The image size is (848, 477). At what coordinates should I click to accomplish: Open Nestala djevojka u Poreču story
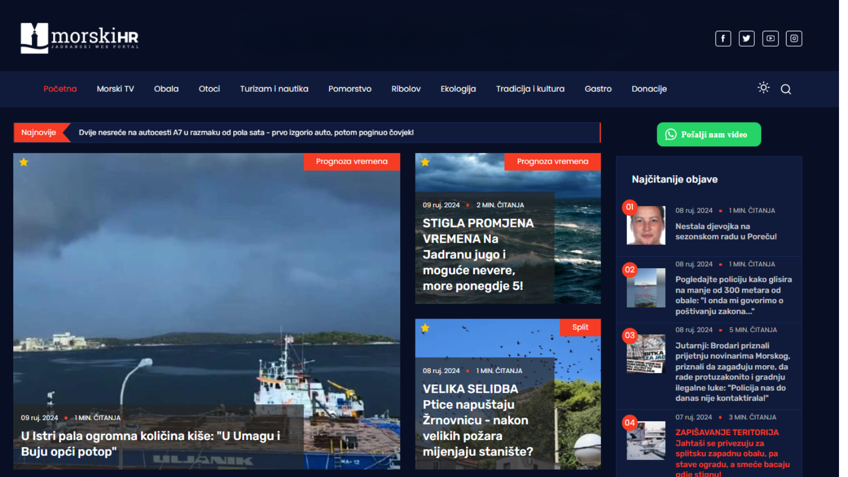(x=726, y=232)
